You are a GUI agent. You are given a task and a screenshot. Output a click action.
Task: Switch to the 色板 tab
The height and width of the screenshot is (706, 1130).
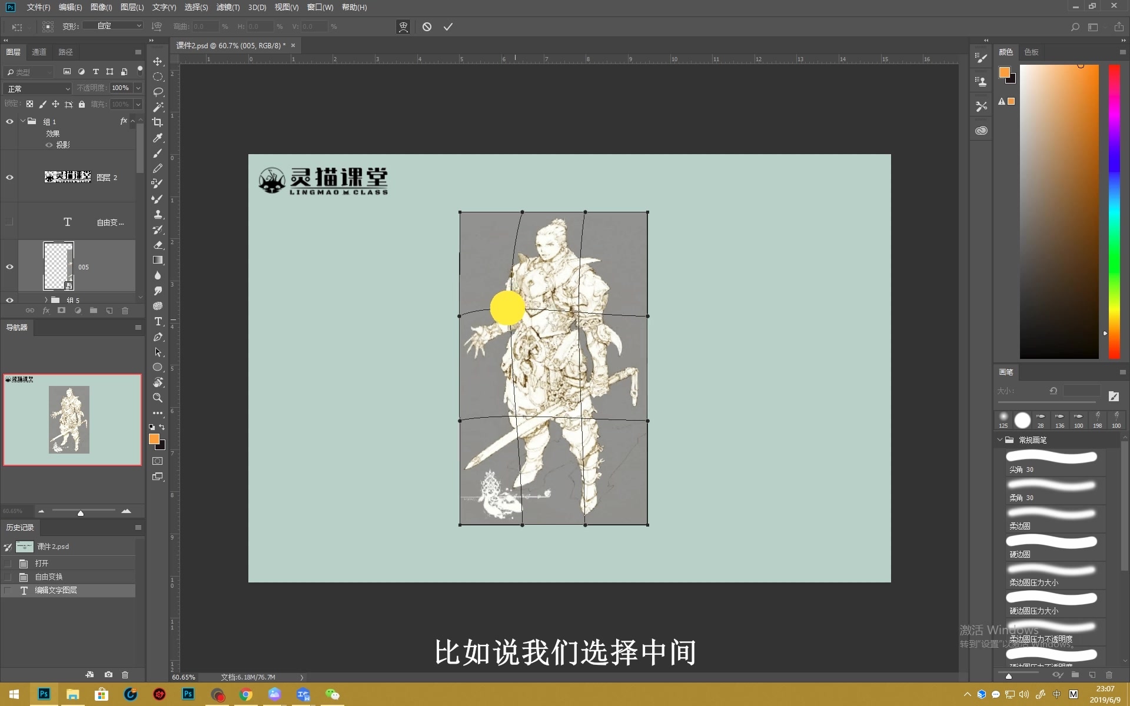click(x=1031, y=52)
